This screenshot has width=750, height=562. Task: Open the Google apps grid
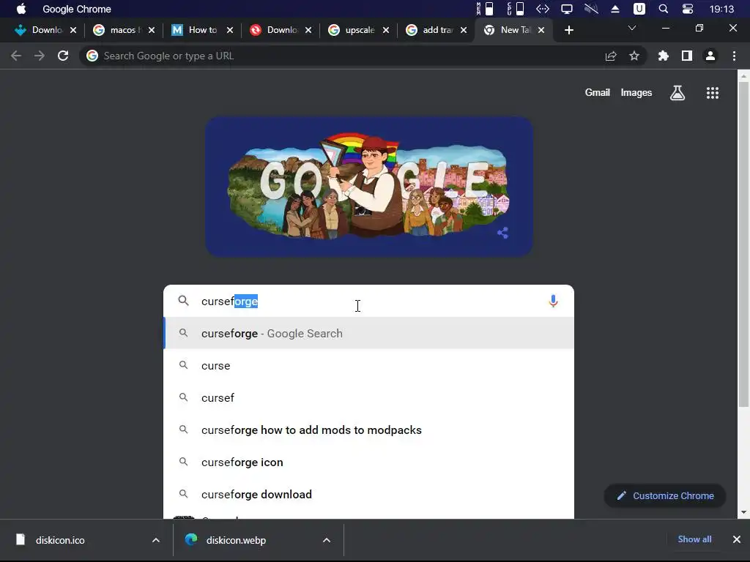[x=713, y=93]
